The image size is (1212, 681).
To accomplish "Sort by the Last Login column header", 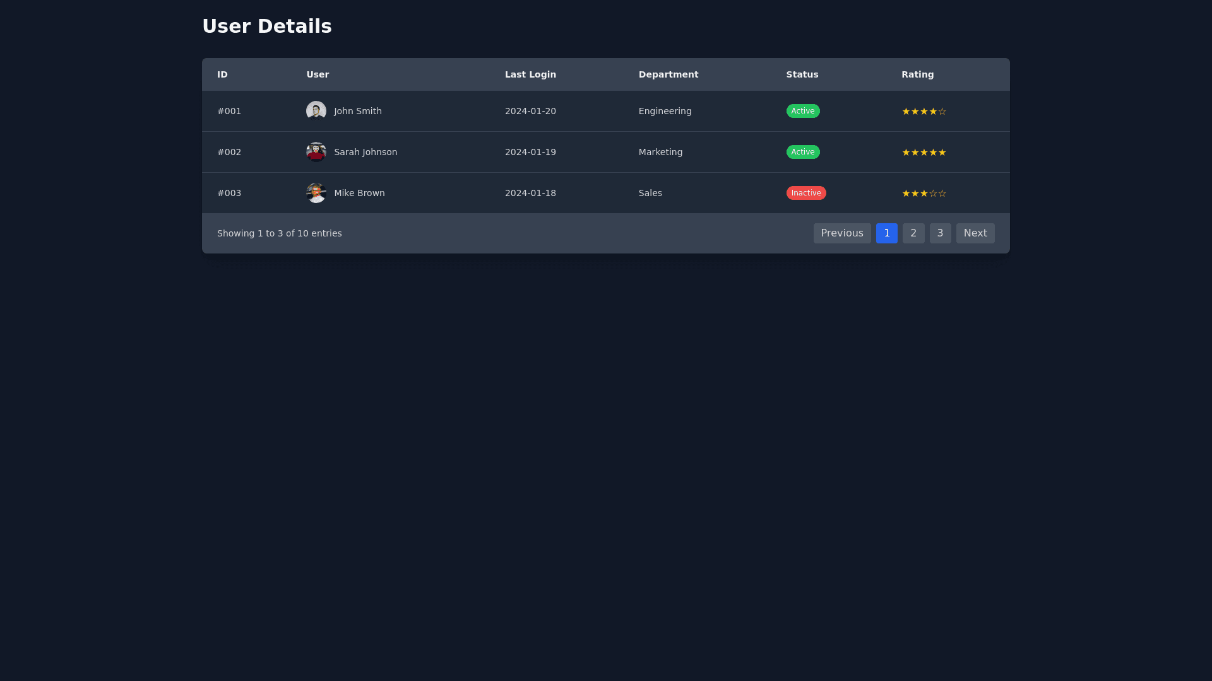I will pyautogui.click(x=530, y=74).
